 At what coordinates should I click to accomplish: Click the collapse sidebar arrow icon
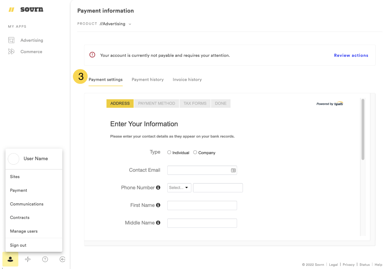63,259
